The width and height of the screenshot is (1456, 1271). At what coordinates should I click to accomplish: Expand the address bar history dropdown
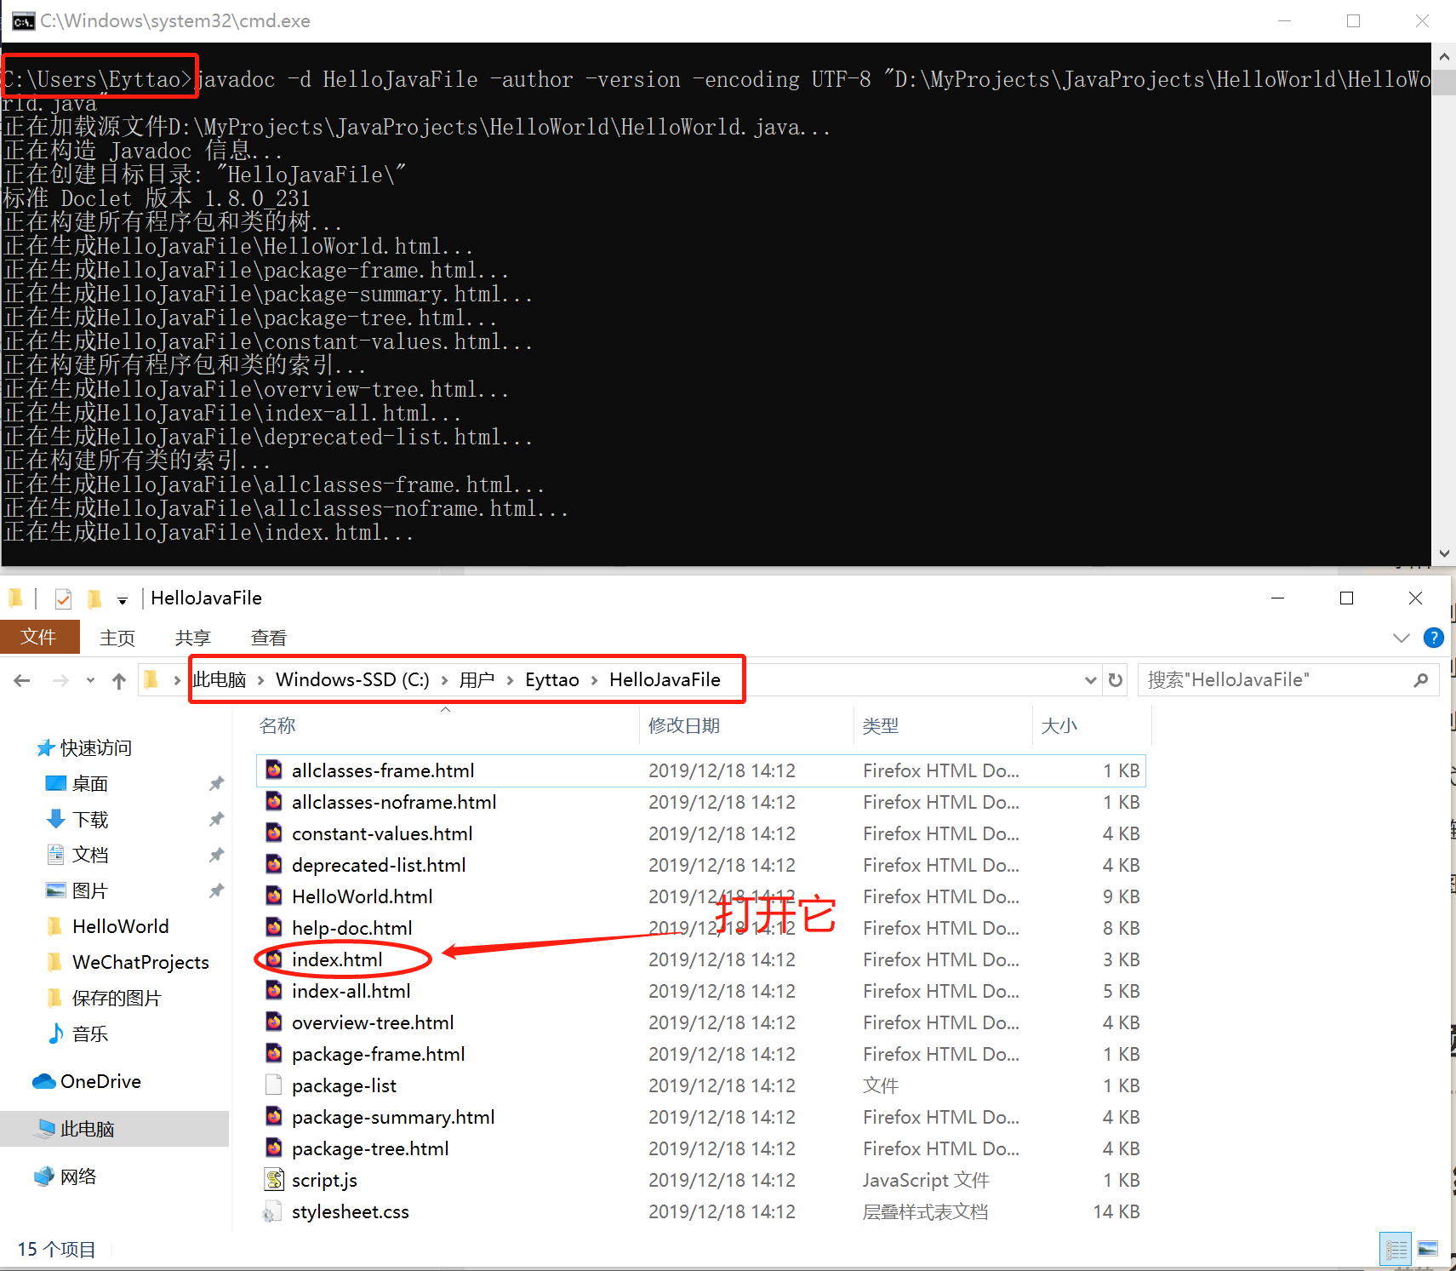point(1090,679)
